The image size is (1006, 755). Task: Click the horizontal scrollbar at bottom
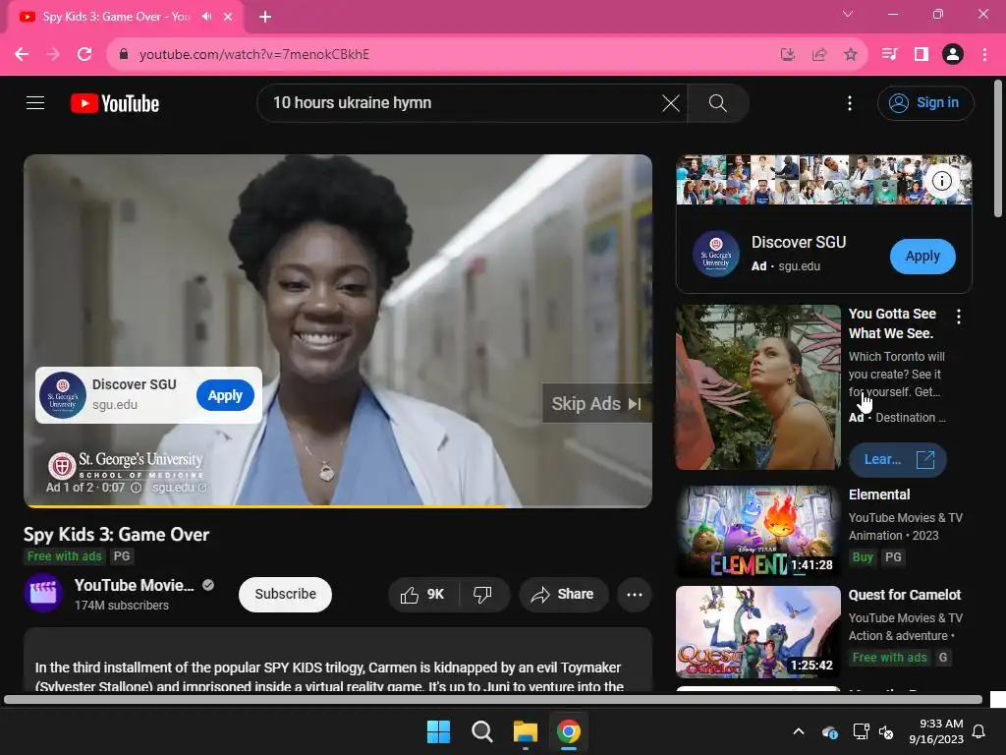coord(493,700)
